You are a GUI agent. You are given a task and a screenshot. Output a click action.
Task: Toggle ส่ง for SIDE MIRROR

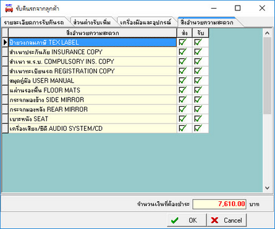(182, 99)
